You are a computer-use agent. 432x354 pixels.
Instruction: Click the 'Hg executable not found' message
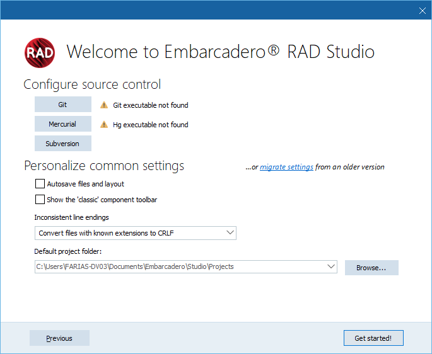click(151, 125)
